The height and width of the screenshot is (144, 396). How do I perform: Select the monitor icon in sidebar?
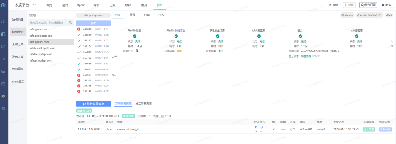tap(4, 71)
